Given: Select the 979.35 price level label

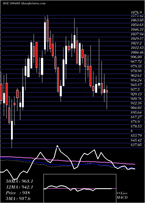Looking at the screenshot, I should click(136, 66).
